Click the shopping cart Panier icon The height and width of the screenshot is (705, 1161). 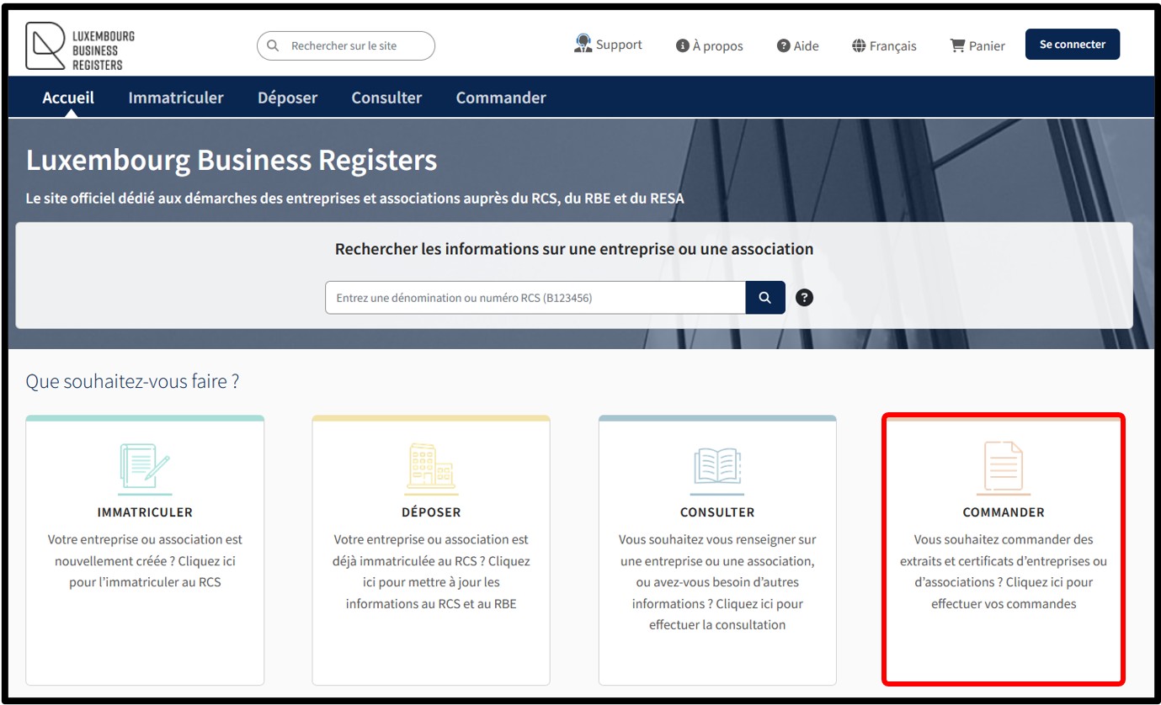point(957,45)
